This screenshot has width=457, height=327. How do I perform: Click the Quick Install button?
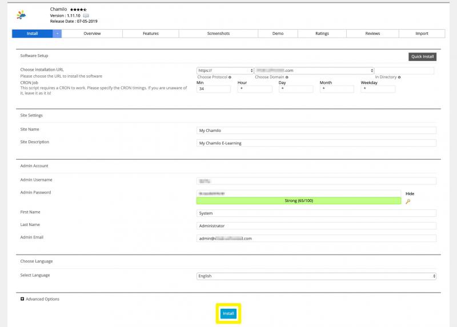click(x=423, y=56)
